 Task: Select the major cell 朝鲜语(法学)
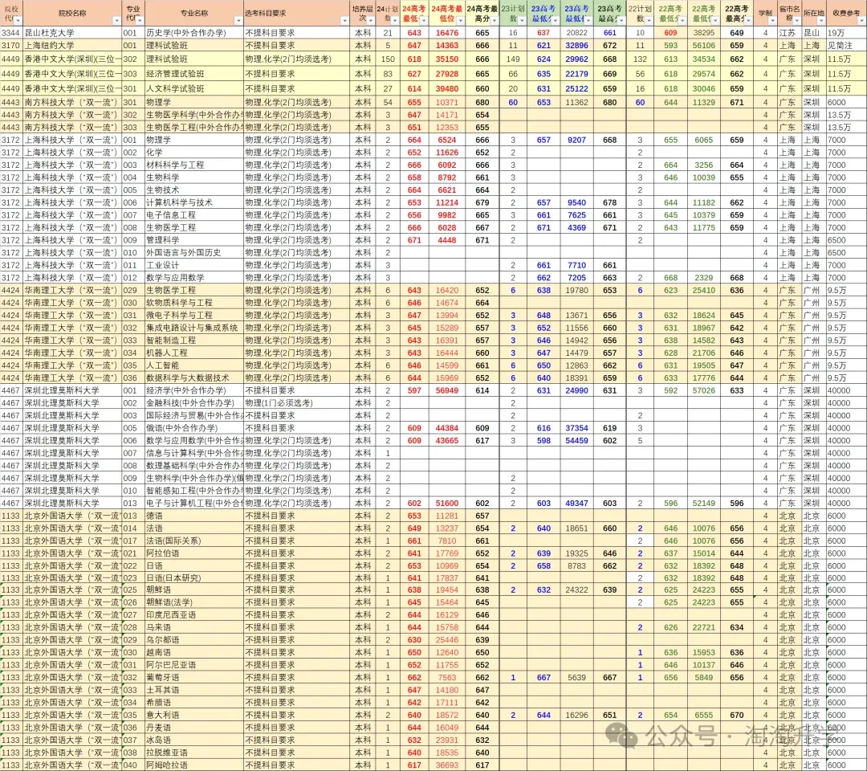(x=194, y=602)
